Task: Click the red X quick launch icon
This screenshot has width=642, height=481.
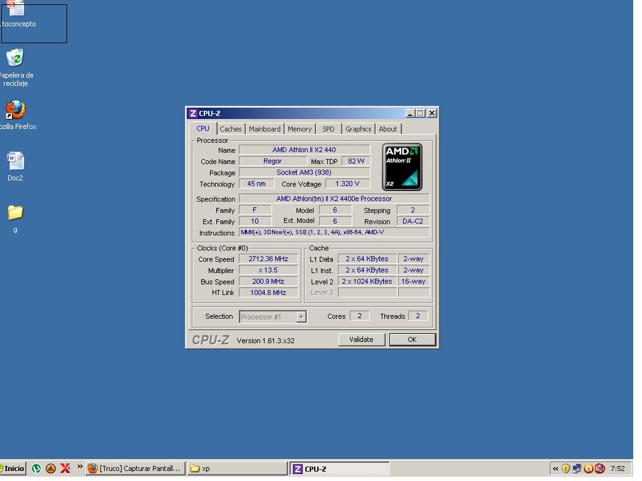Action: (65, 468)
